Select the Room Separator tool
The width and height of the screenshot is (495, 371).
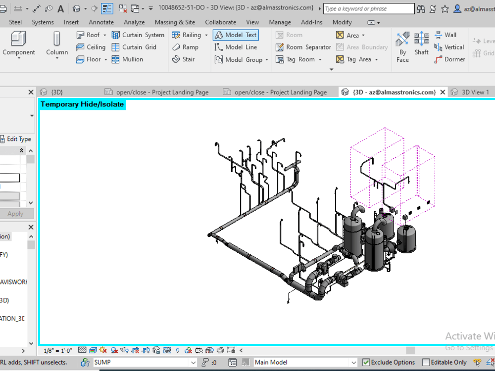pyautogui.click(x=303, y=47)
